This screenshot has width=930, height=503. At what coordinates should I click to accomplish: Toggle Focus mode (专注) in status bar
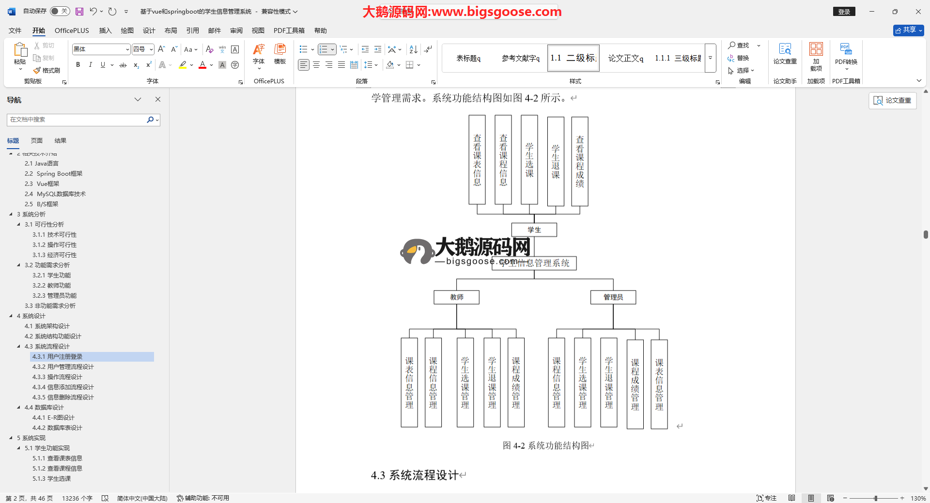pos(766,498)
